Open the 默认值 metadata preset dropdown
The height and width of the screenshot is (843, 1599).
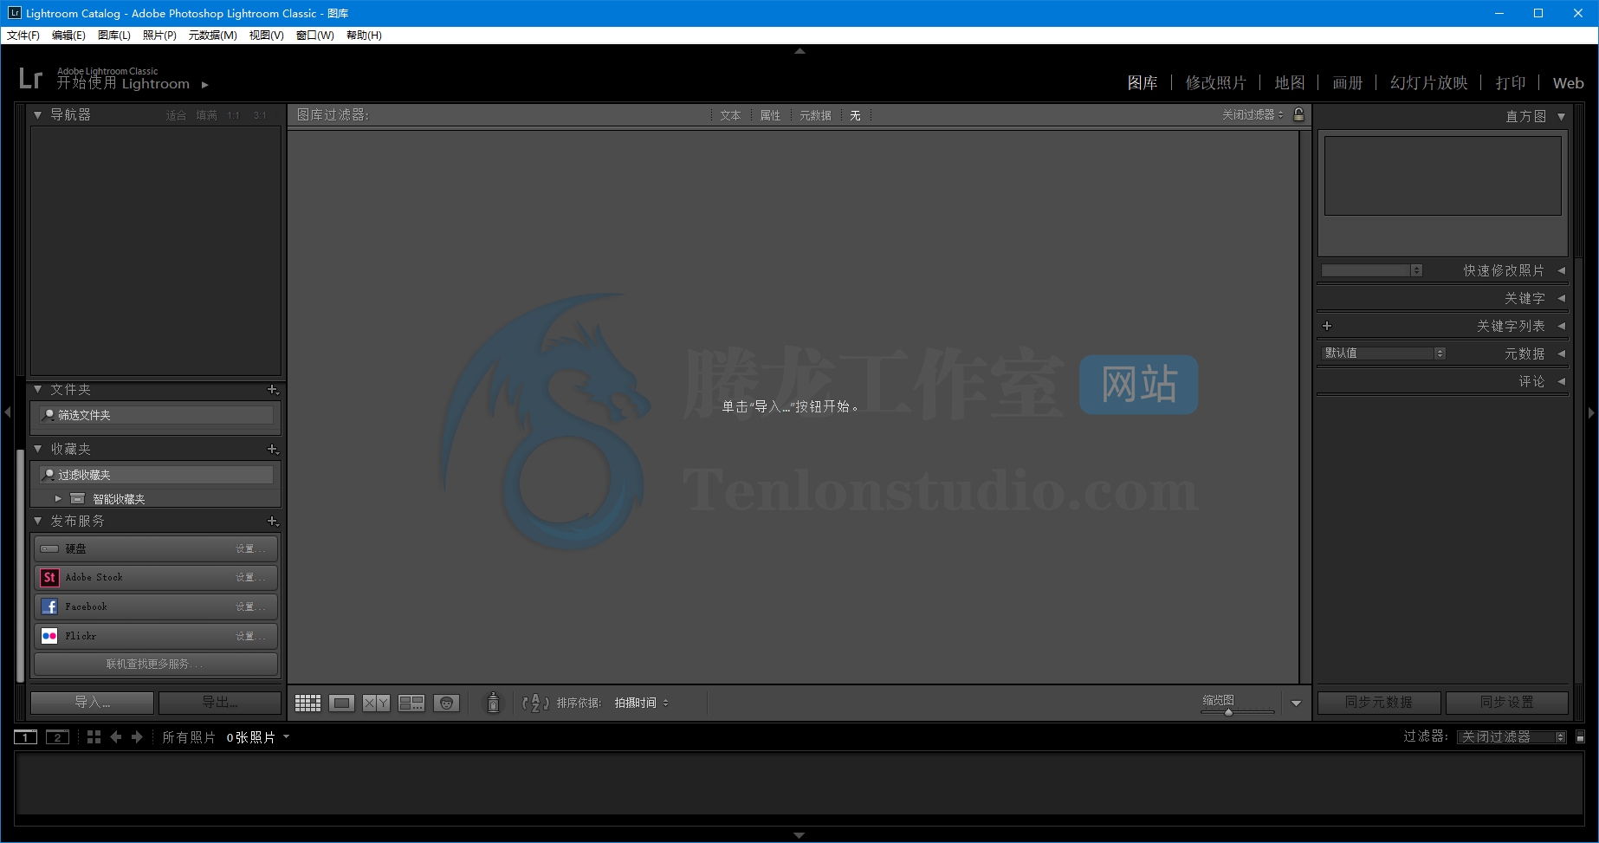(x=1384, y=353)
